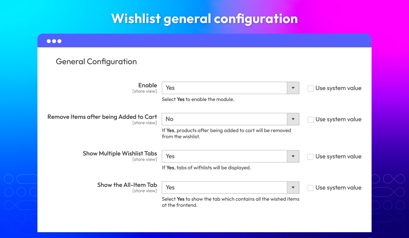Click the Remove Items after being Added to Cart label

[102, 117]
